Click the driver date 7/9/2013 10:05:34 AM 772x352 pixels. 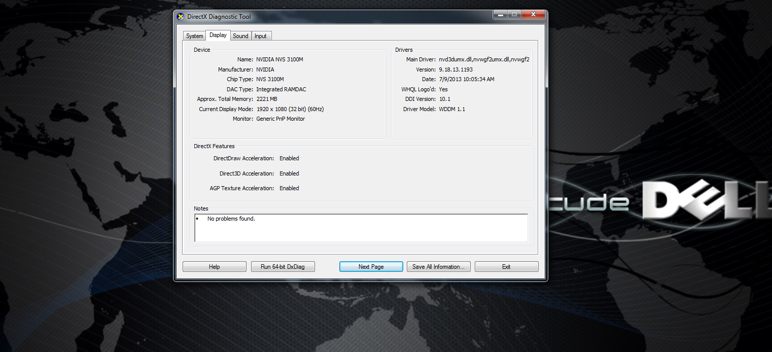coord(467,80)
